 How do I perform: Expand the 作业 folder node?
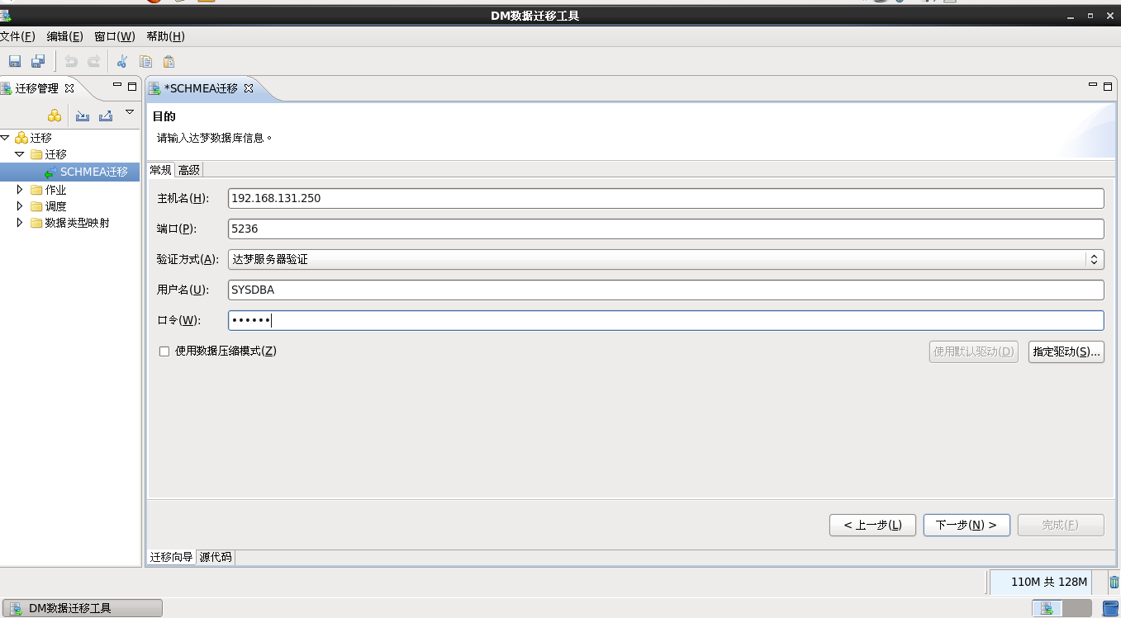tap(20, 189)
